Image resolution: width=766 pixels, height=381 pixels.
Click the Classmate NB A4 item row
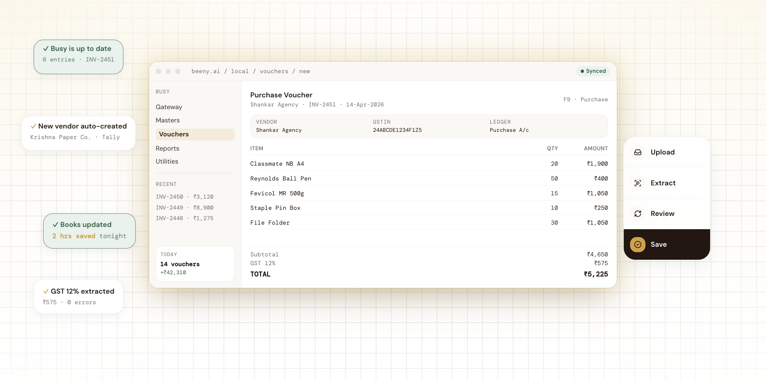click(429, 164)
